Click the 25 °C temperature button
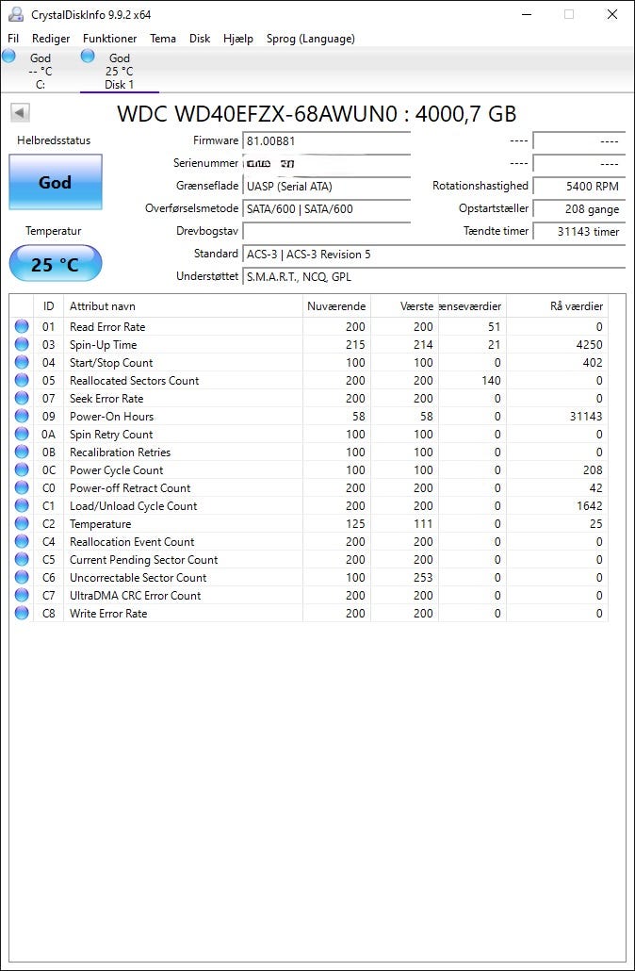The height and width of the screenshot is (971, 635). point(55,264)
